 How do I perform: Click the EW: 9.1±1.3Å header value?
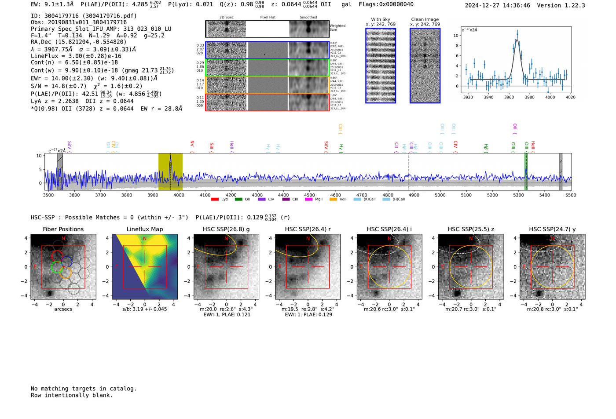click(x=52, y=4)
